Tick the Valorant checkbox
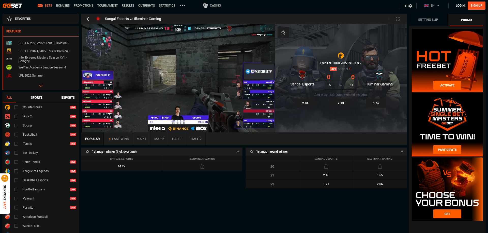This screenshot has height=233, width=488. (16, 199)
